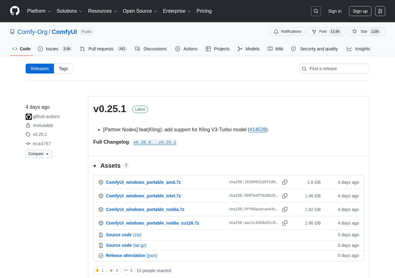Open the Comfy-Org owner link

tap(32, 32)
